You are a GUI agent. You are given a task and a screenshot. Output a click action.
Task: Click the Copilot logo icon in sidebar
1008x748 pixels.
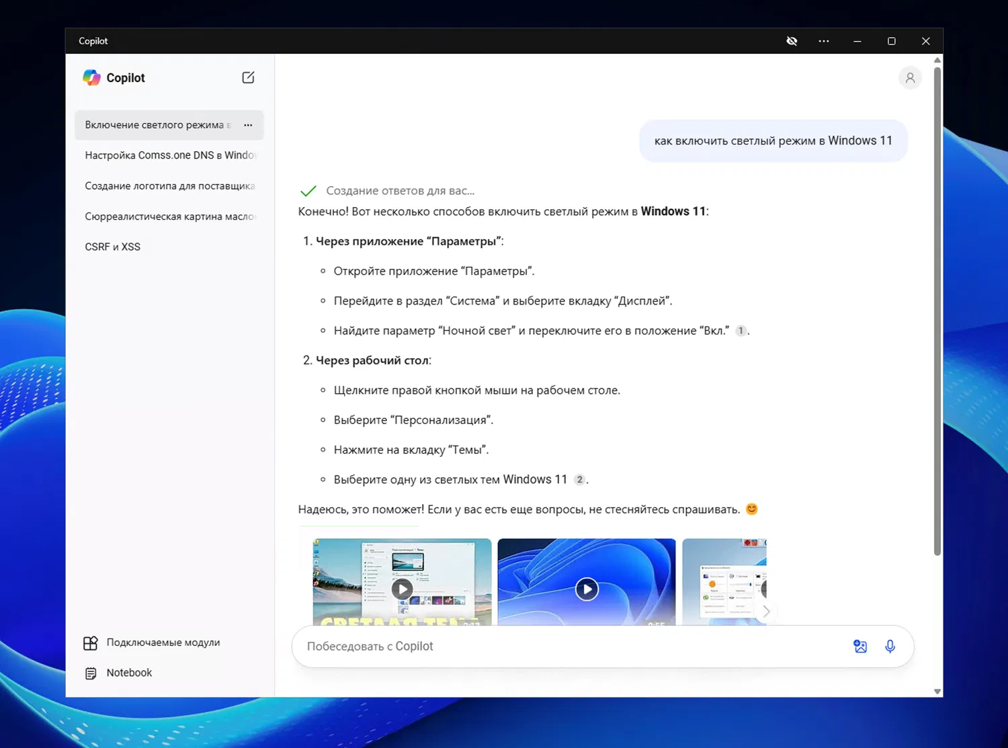click(91, 78)
